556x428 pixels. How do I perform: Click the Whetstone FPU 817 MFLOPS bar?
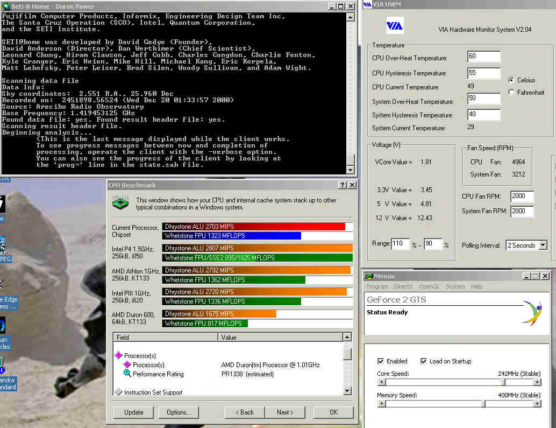coord(205,324)
